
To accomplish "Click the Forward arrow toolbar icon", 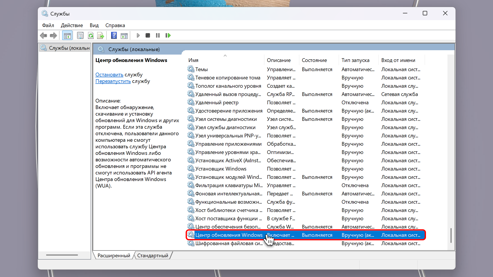I will tap(53, 35).
